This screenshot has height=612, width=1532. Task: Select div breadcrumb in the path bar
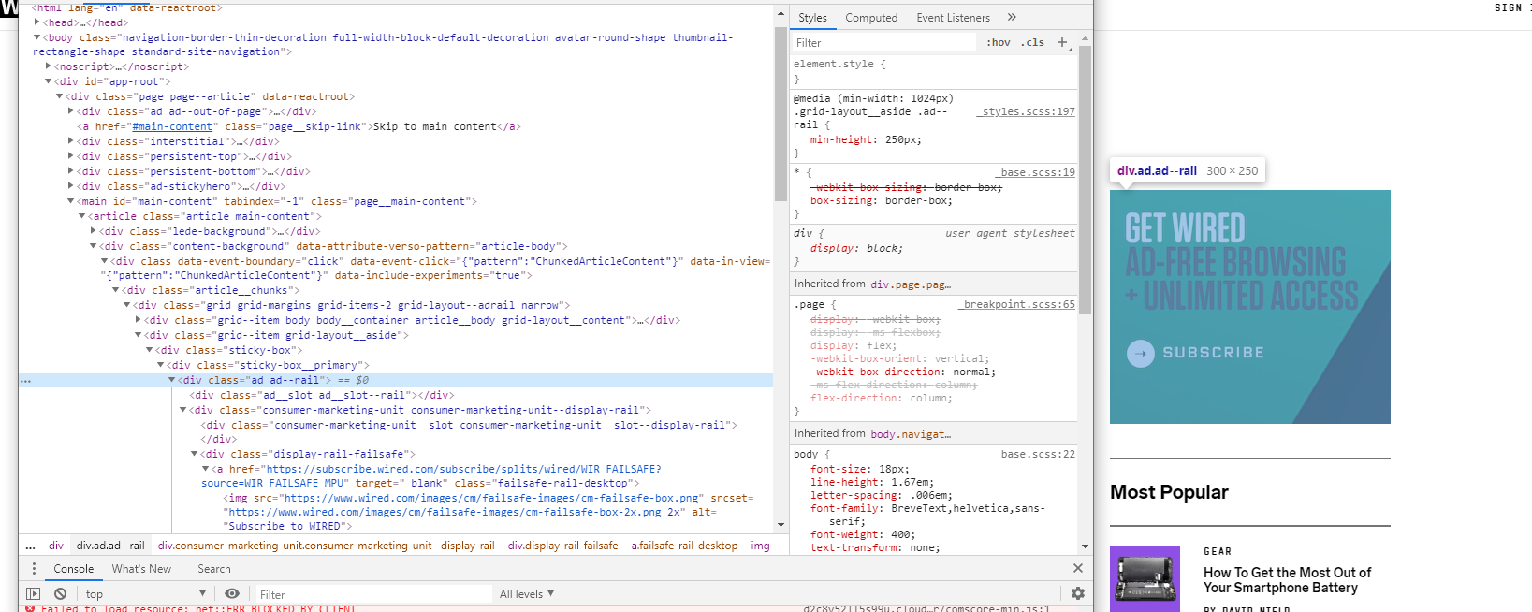click(56, 546)
